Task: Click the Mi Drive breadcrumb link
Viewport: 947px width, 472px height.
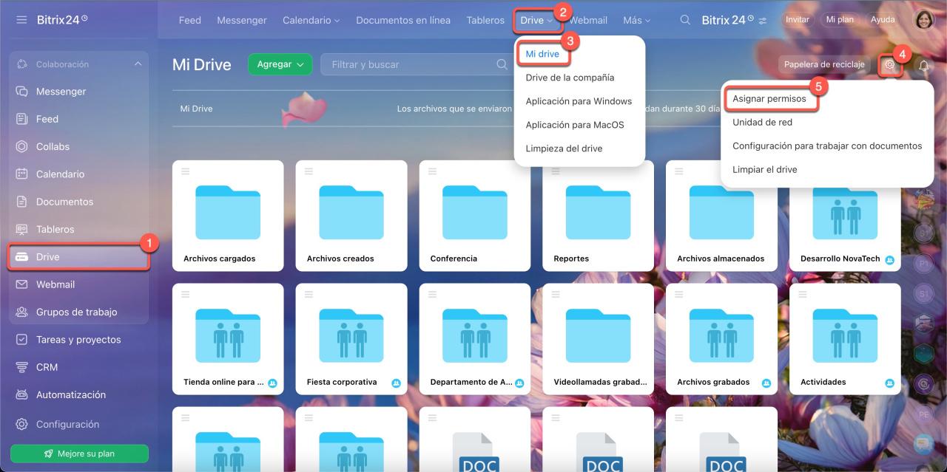Action: (196, 109)
